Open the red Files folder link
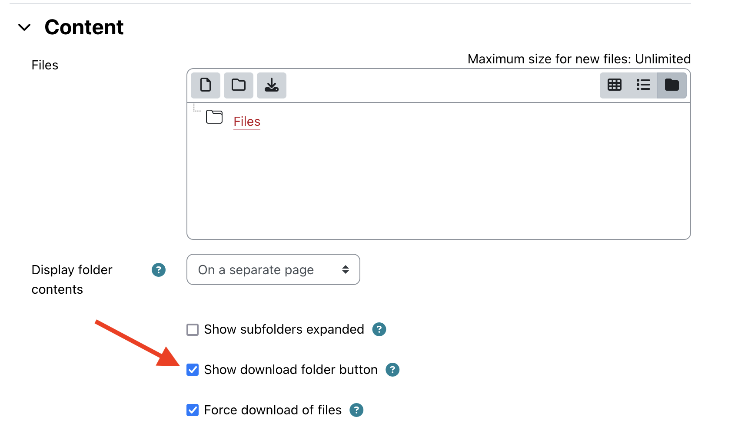Image resolution: width=738 pixels, height=433 pixels. (247, 121)
